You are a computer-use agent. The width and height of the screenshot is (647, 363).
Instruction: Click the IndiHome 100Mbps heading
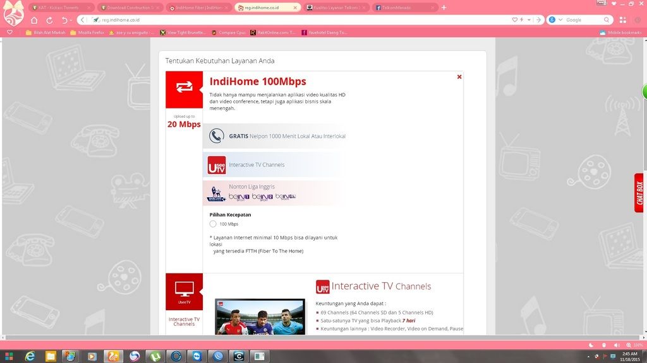(258, 81)
